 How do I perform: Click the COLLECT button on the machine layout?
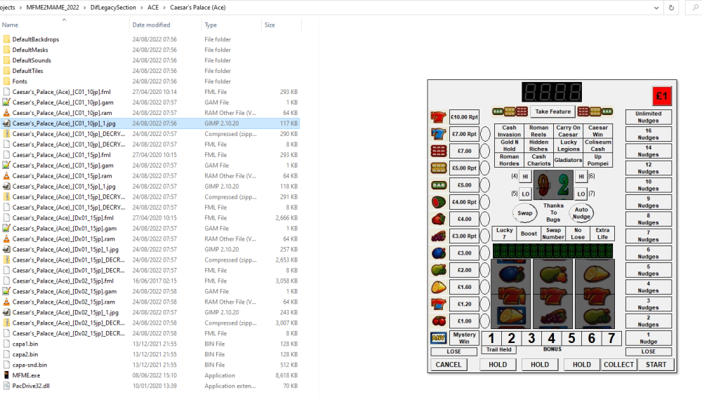pos(618,365)
